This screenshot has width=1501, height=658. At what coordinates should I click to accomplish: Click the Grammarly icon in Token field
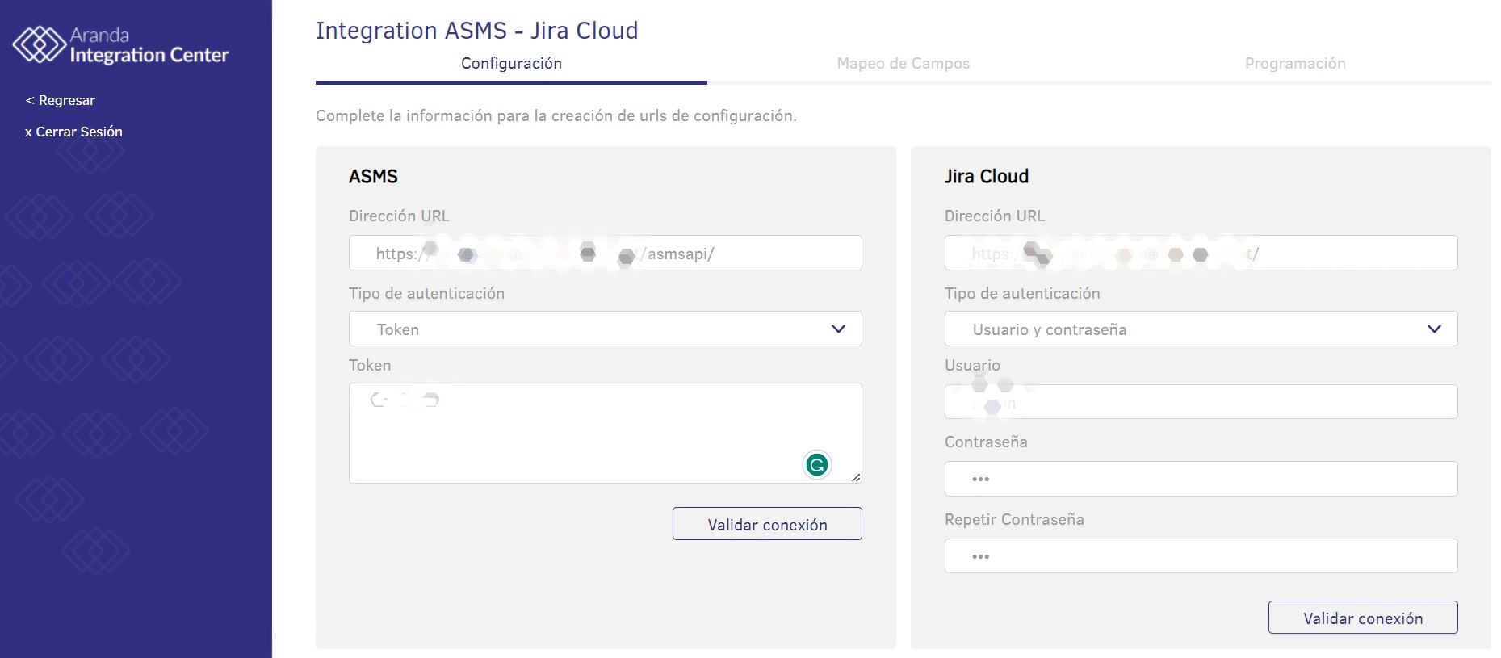click(x=817, y=464)
